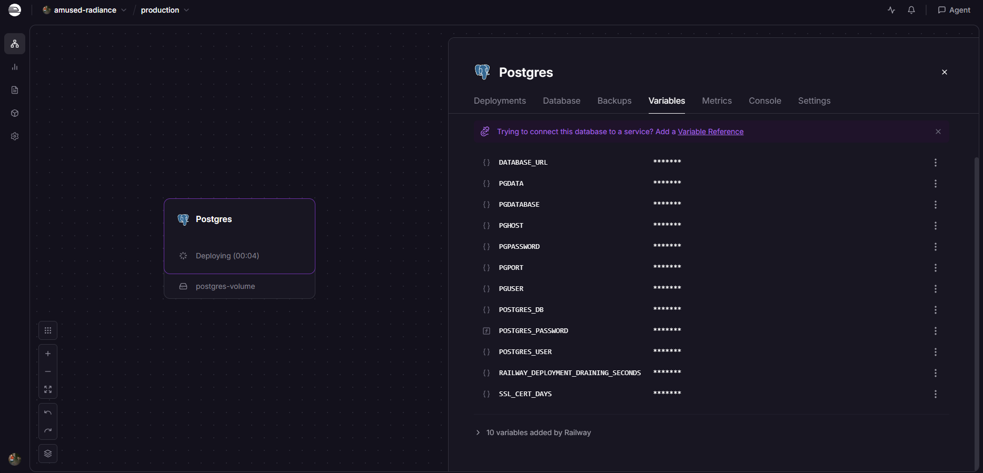Open the cube icon in sidebar
The height and width of the screenshot is (473, 983).
tap(15, 113)
